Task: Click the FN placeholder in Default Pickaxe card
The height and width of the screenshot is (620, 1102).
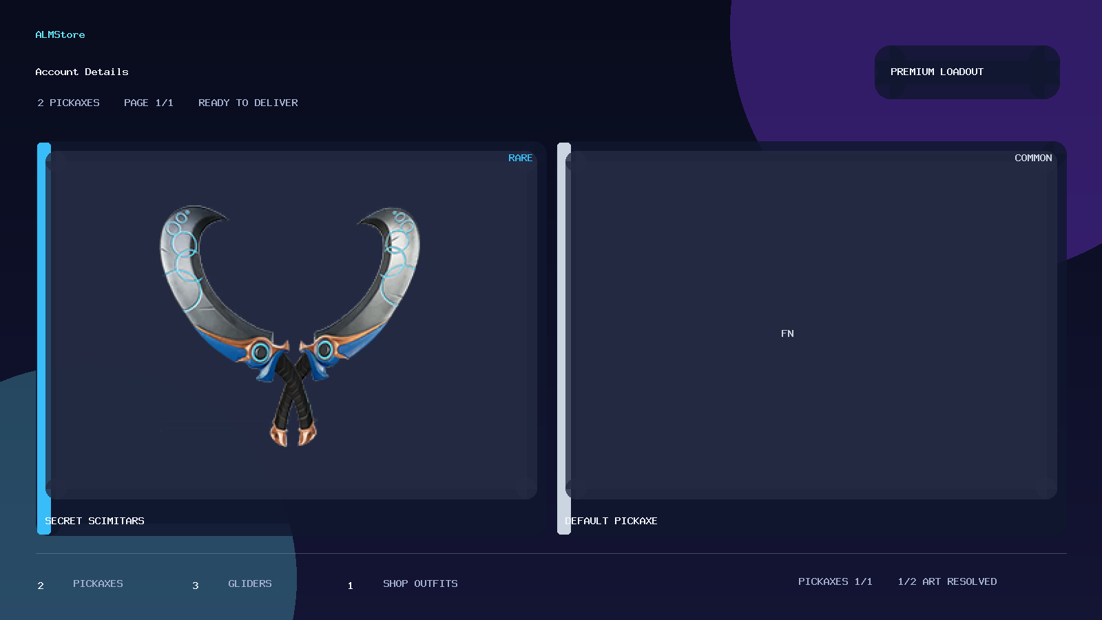Action: (x=787, y=333)
